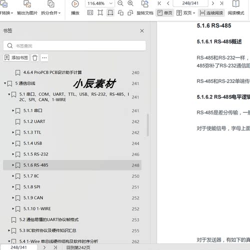Expand the 5.3 IIC软件协议 bookmark
This screenshot has height=250, width=250.
[x=9, y=230]
